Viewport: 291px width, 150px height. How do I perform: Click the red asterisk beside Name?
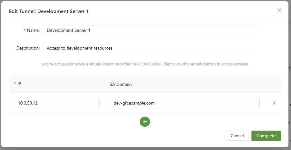click(x=25, y=31)
